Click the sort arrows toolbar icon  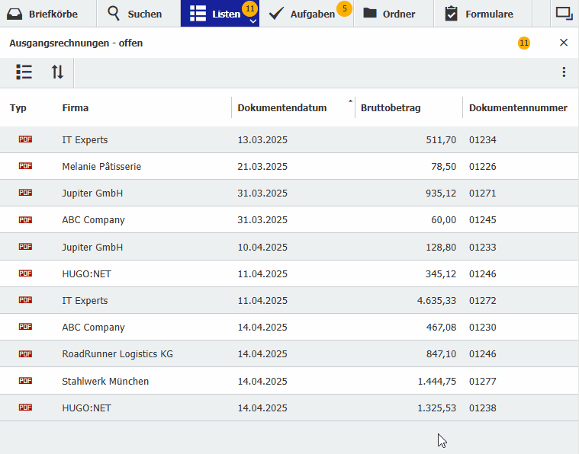(58, 72)
